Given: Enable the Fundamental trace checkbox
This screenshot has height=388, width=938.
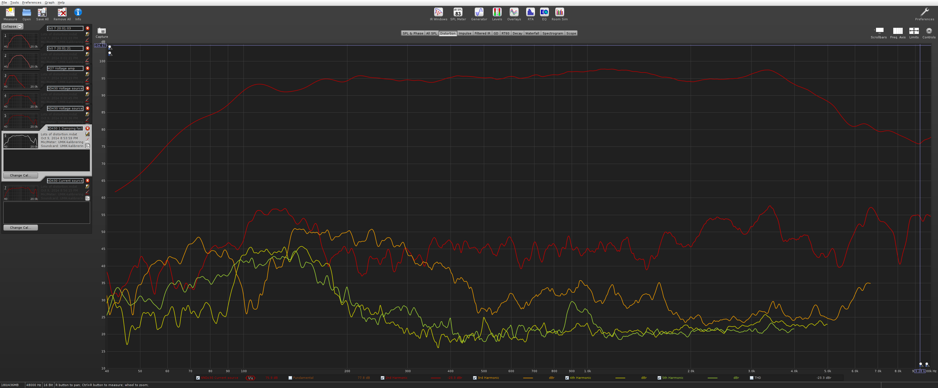Looking at the screenshot, I should (x=290, y=378).
